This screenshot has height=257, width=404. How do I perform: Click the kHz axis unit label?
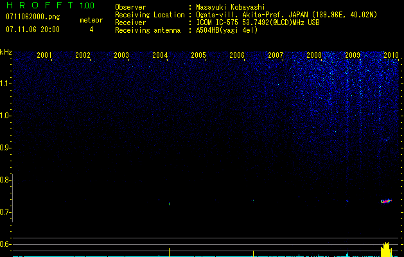[6, 52]
